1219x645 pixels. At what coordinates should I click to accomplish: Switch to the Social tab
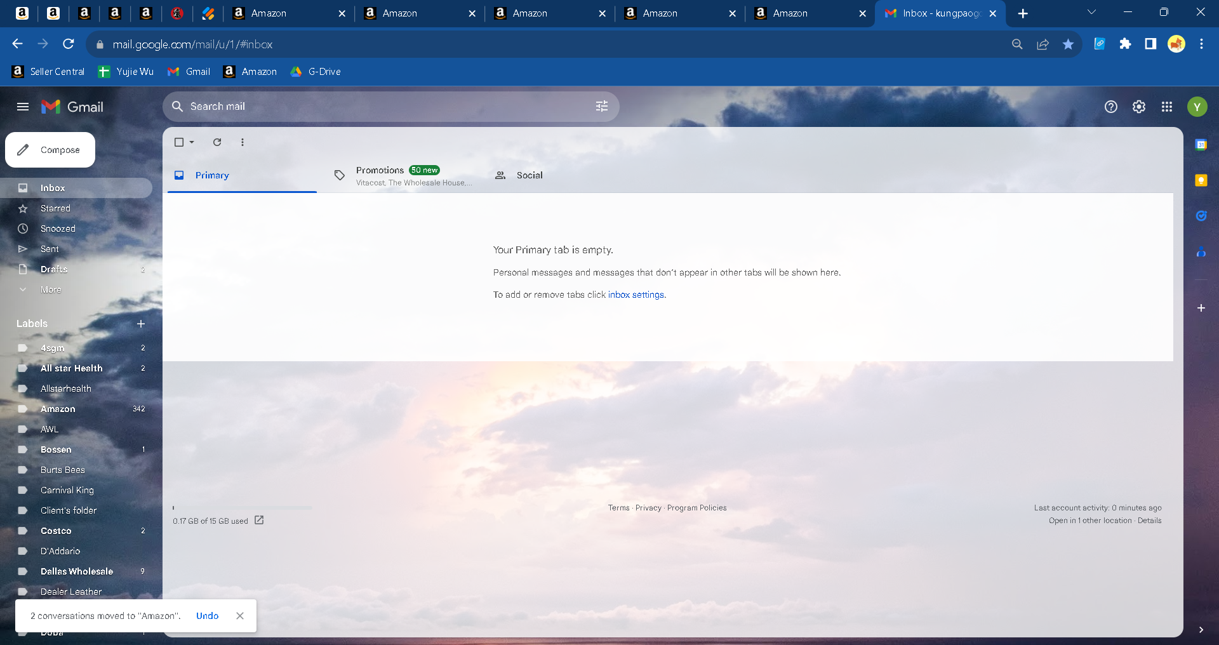pyautogui.click(x=563, y=175)
